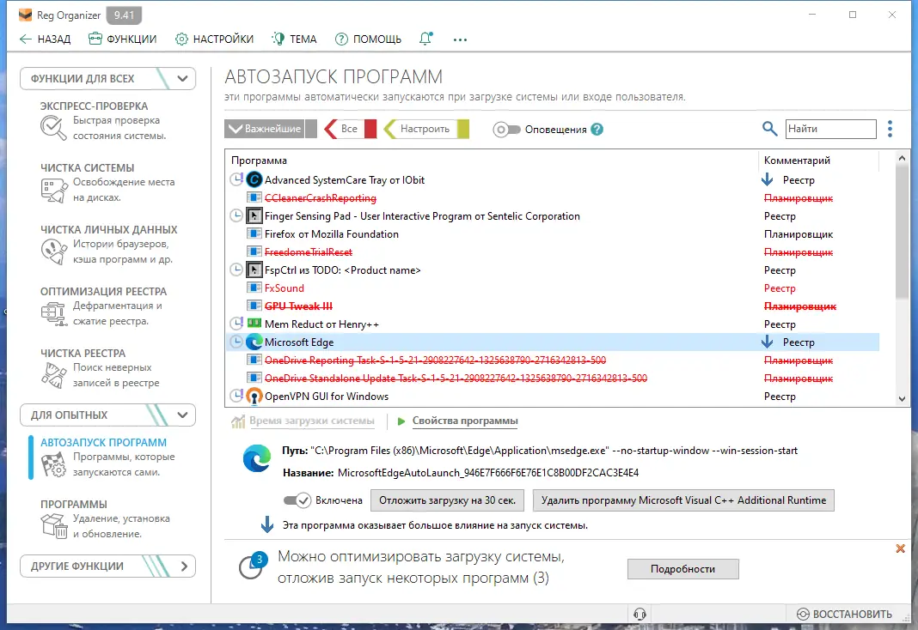Click the clock icon beside Mem Reduct
Screen dimensions: 918x630
pos(236,324)
